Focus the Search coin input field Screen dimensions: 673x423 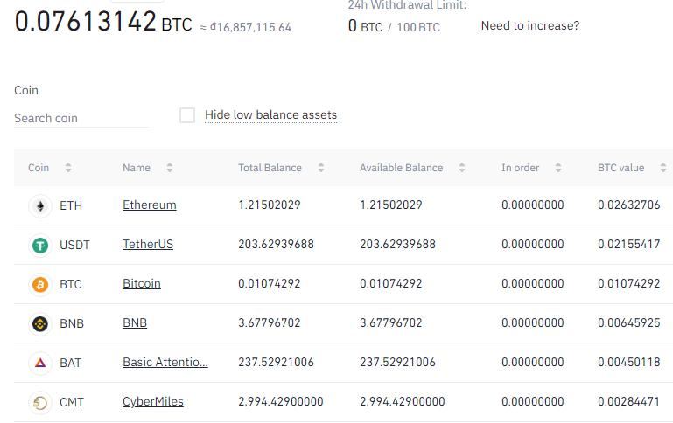click(x=81, y=118)
